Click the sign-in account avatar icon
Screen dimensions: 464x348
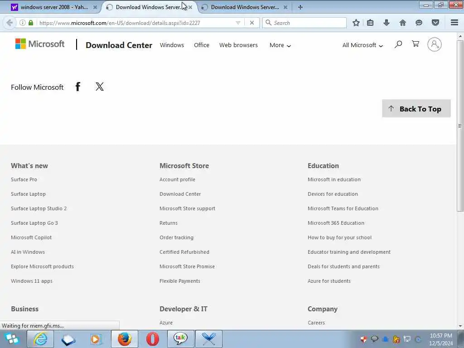[x=435, y=44]
